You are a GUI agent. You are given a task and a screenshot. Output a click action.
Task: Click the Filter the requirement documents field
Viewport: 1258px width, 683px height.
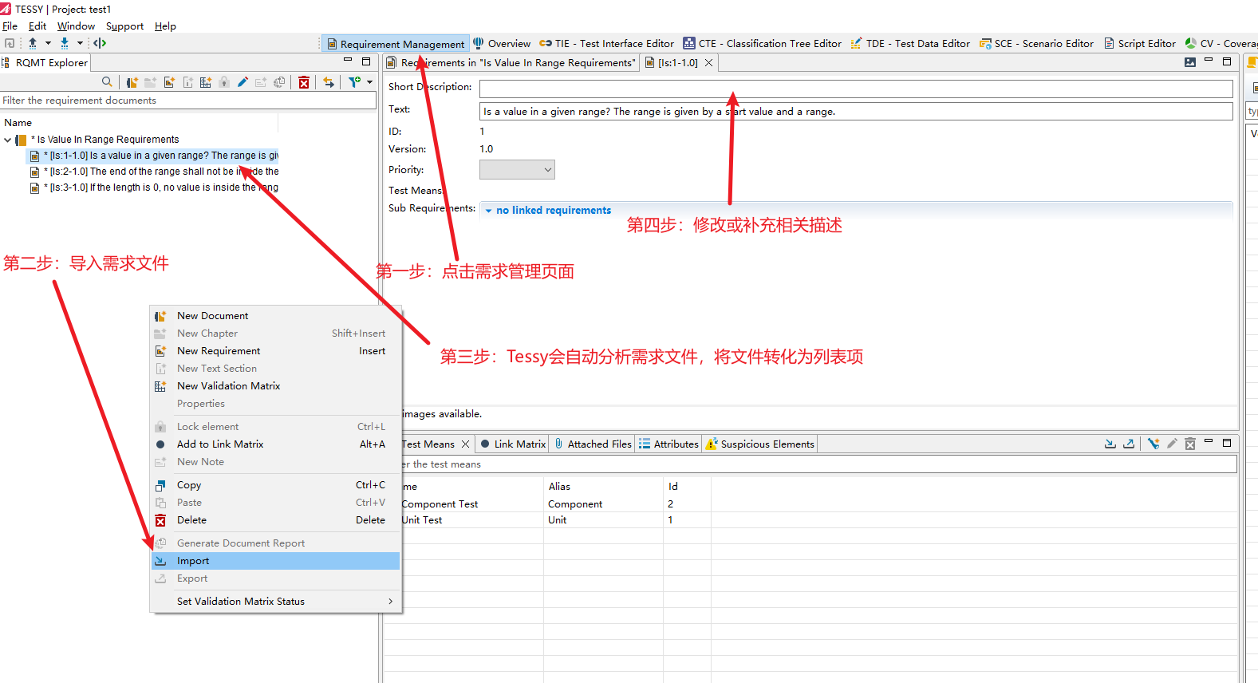point(188,101)
